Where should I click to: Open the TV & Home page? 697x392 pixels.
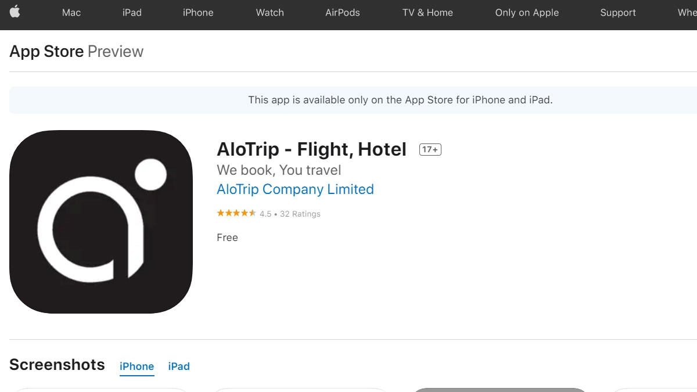(427, 12)
